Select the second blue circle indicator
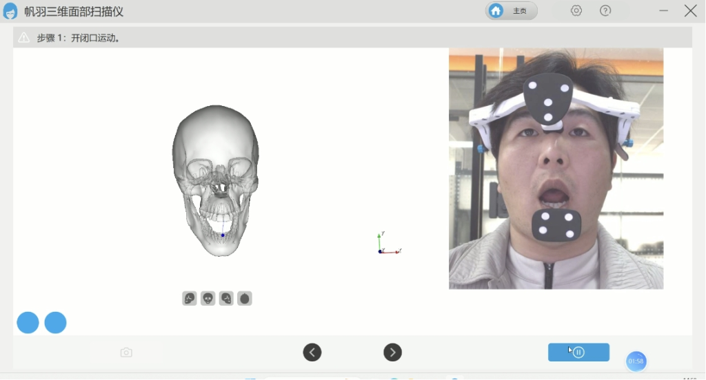 click(55, 323)
